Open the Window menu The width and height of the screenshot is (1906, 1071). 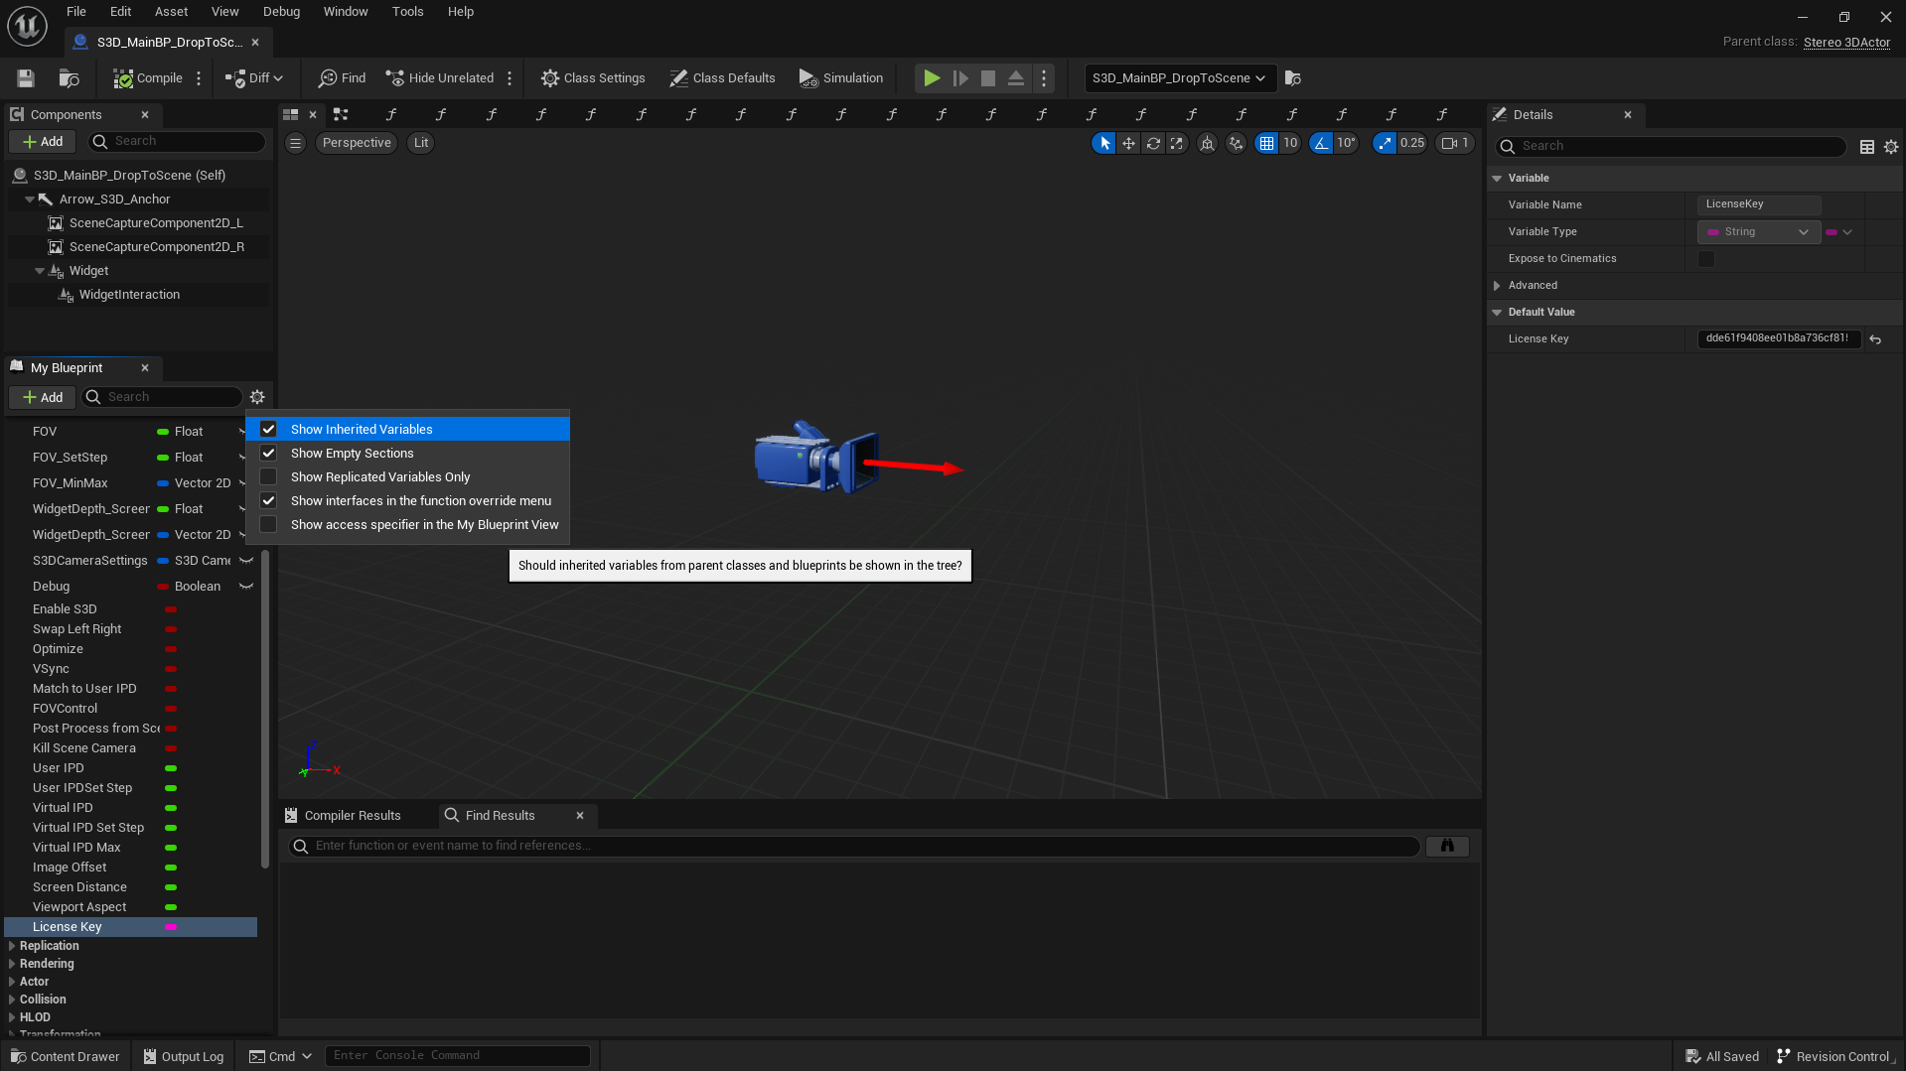coord(346,12)
